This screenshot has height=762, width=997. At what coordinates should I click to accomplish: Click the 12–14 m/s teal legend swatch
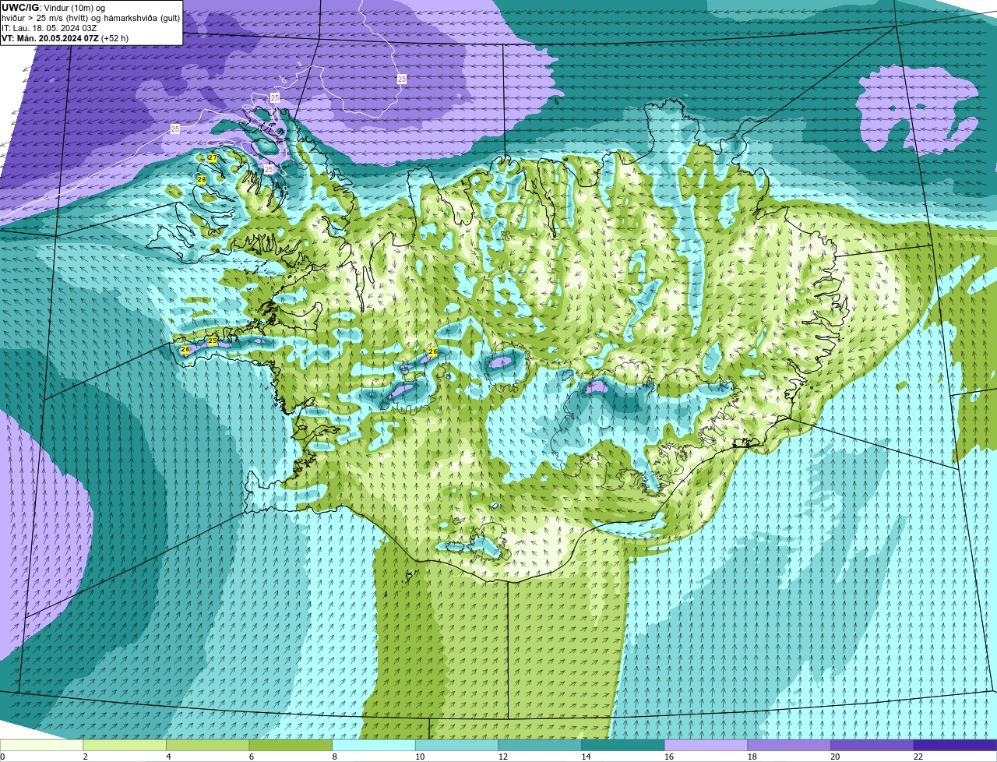point(540,745)
